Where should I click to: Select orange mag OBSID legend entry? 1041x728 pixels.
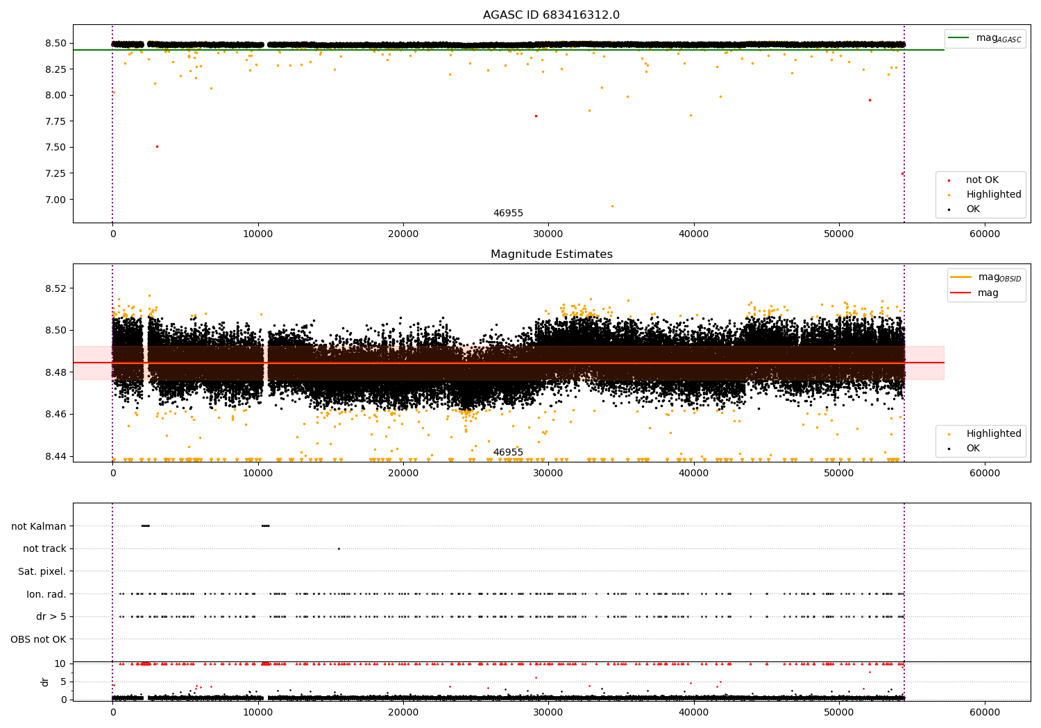click(x=960, y=277)
